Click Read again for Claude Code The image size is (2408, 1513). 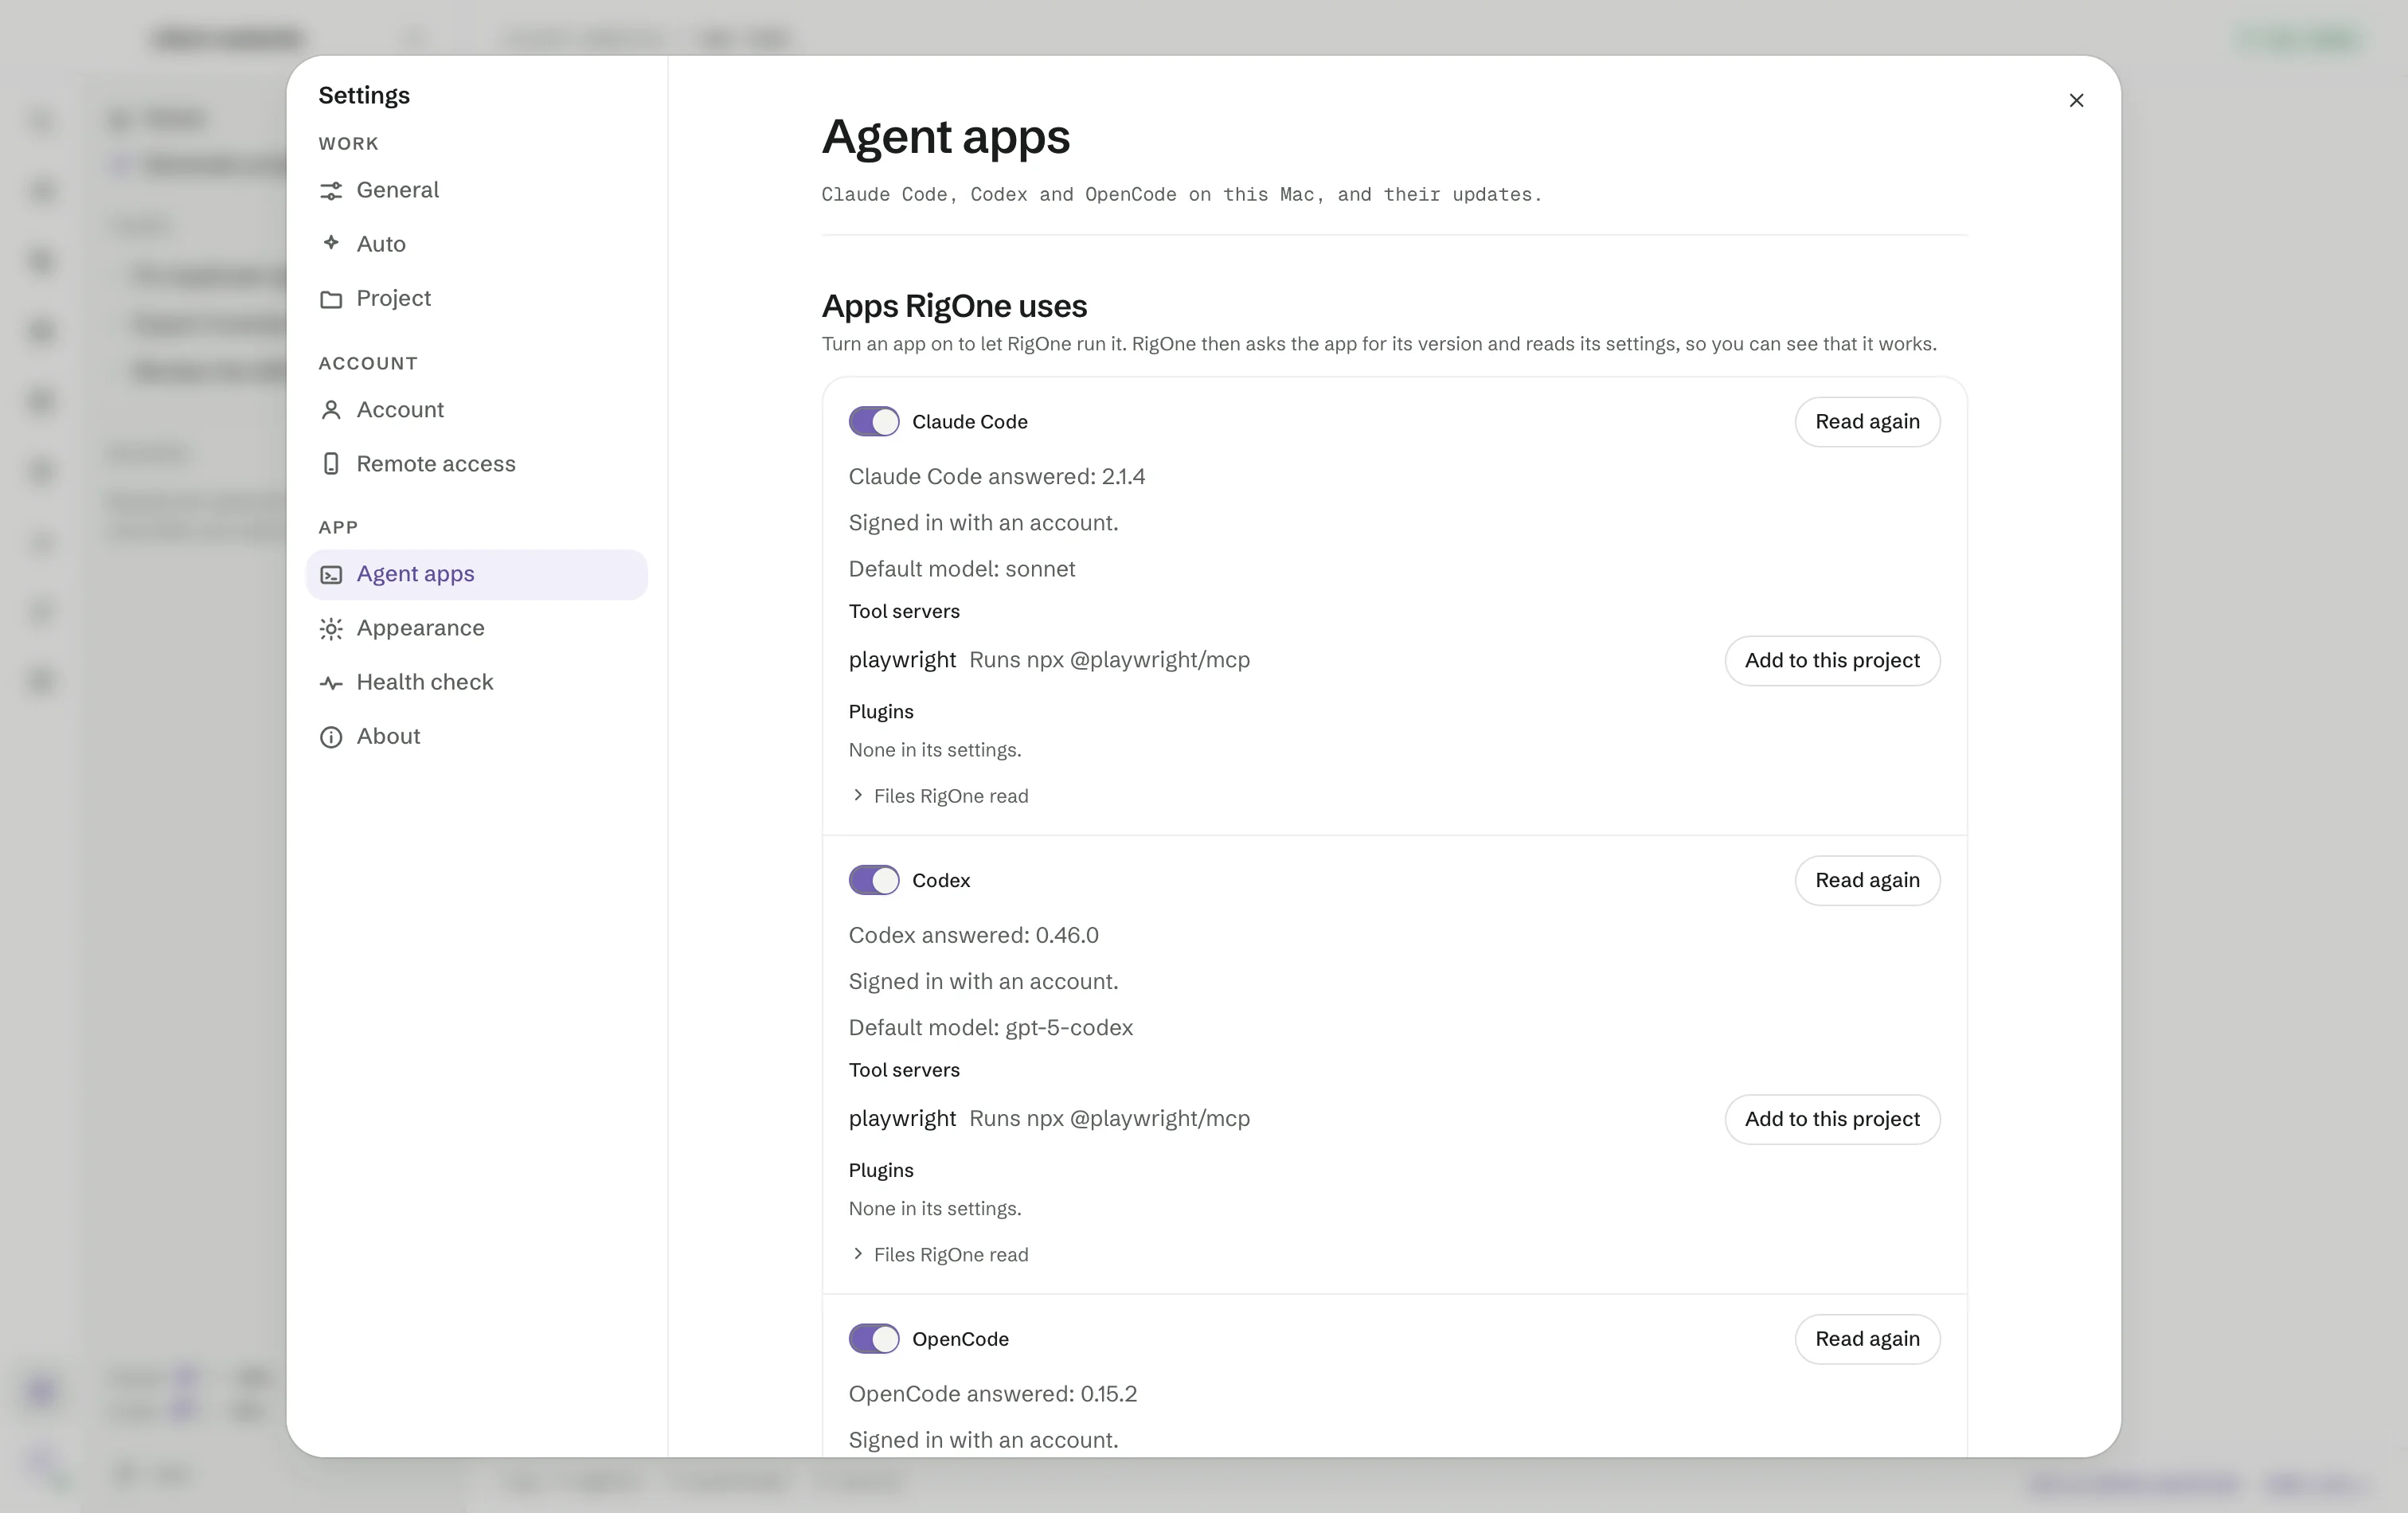click(x=1867, y=422)
